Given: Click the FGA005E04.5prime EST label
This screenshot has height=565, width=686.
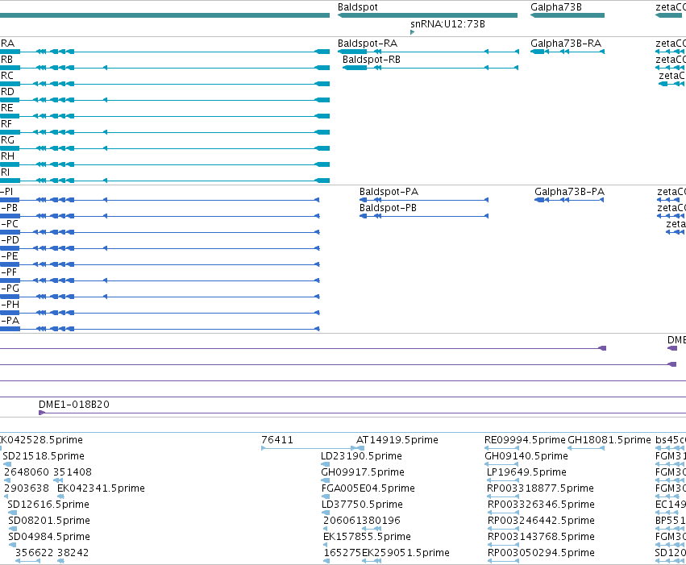Looking at the screenshot, I should pyautogui.click(x=368, y=488).
